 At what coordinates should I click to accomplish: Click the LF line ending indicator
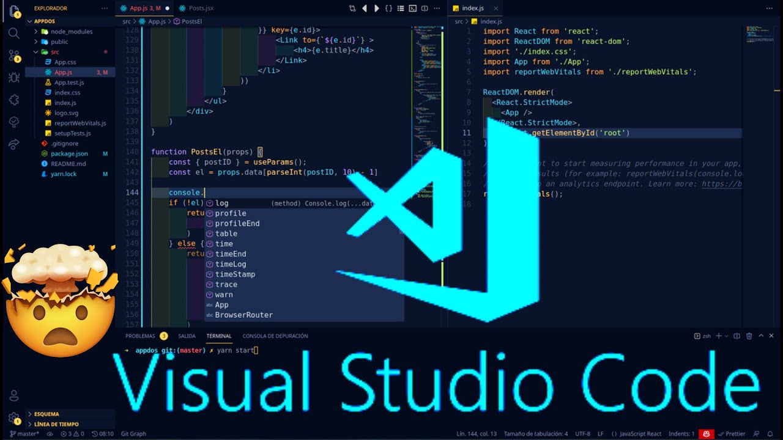(601, 434)
